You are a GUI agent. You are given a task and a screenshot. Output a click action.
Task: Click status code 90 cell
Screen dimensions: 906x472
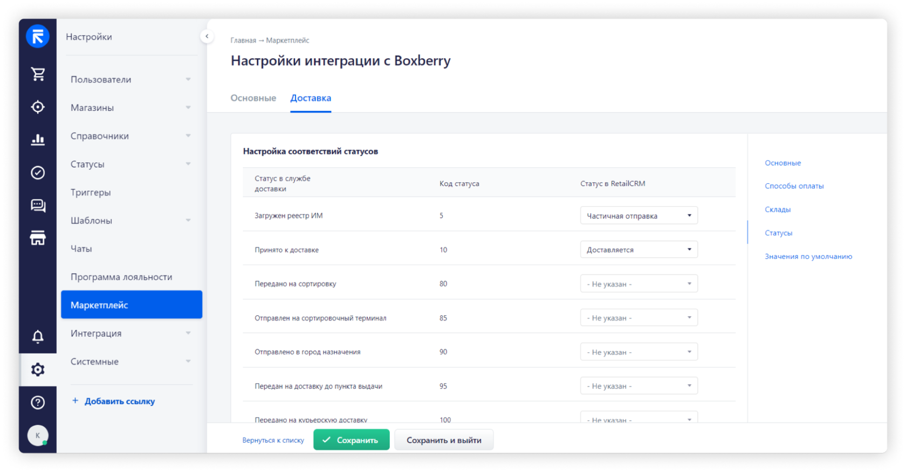click(443, 352)
